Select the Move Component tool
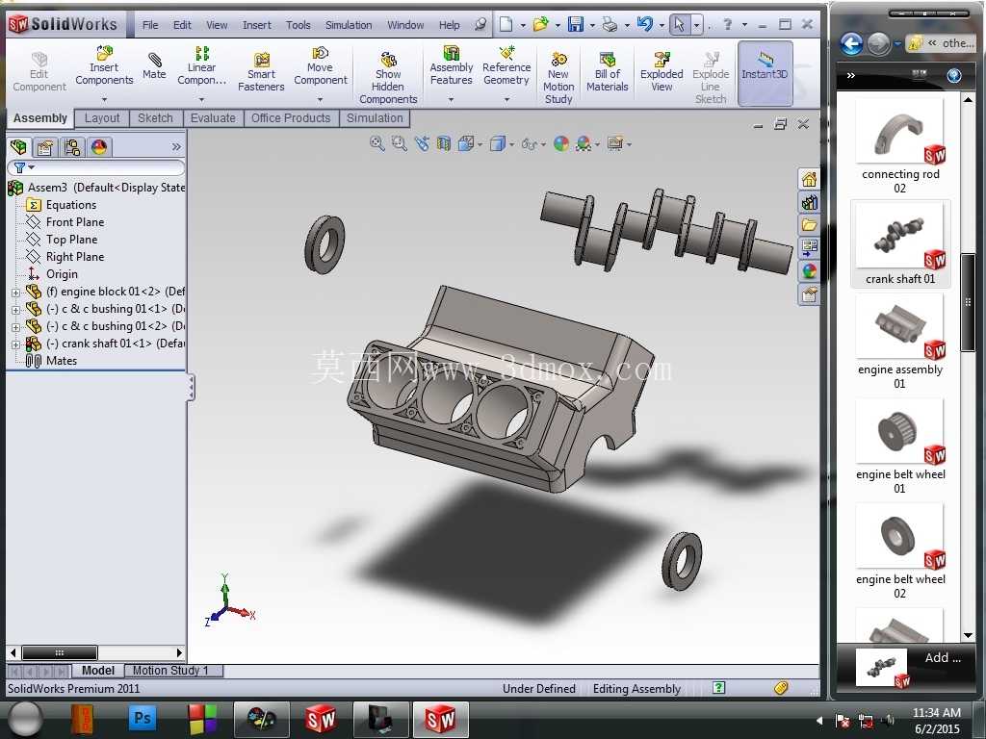Screen dimensions: 986x739 click(320, 65)
